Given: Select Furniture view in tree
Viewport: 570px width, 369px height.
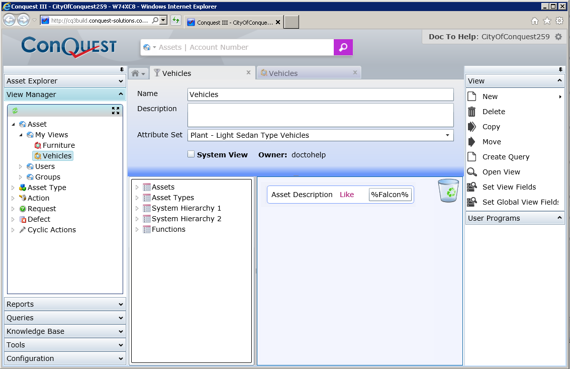Looking at the screenshot, I should (x=58, y=145).
